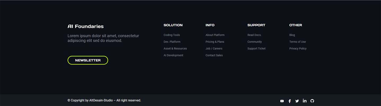Image resolution: width=381 pixels, height=106 pixels.
Task: Open the YouTube social icon
Action: (x=282, y=101)
